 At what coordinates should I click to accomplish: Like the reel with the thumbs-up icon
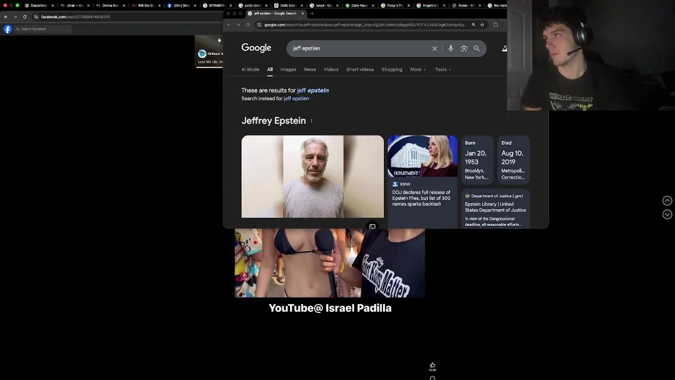click(432, 365)
